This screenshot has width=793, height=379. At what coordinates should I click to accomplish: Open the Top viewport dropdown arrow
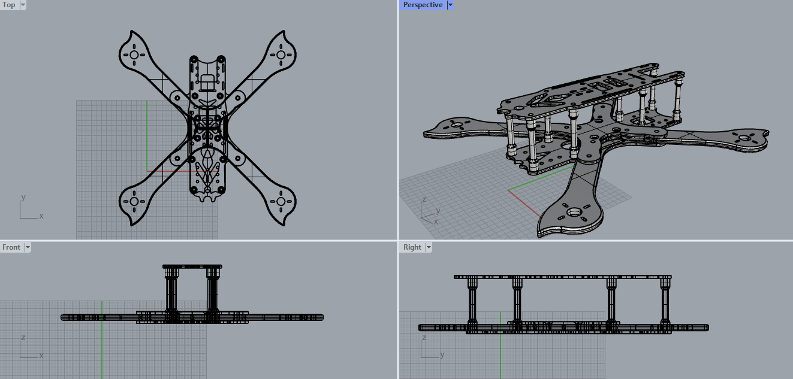[23, 5]
